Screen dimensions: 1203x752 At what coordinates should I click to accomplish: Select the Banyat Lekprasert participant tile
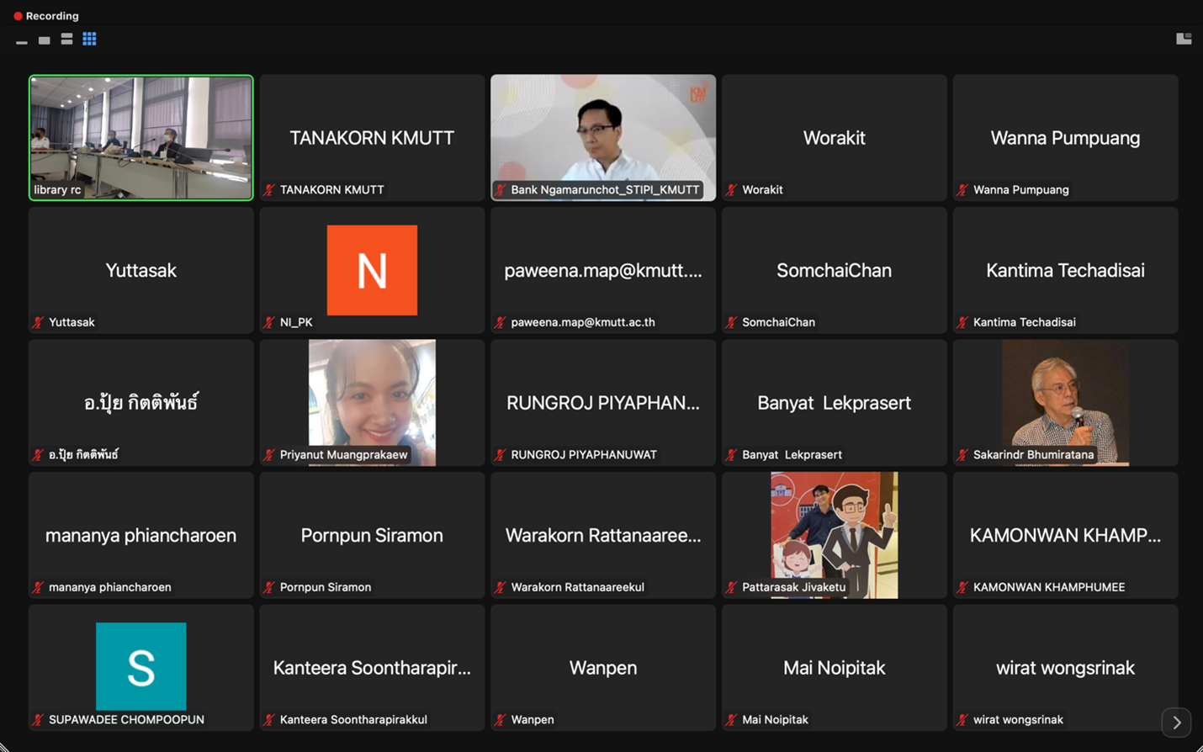point(834,402)
